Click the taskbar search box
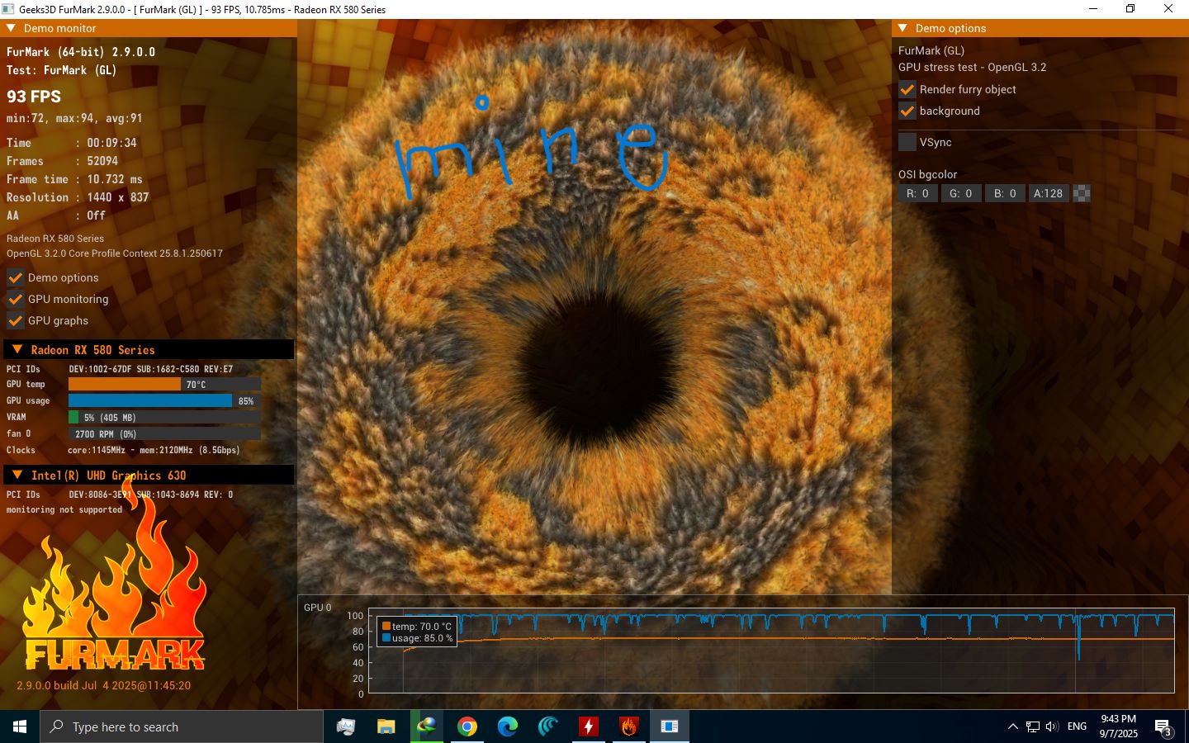1189x743 pixels. [x=182, y=726]
